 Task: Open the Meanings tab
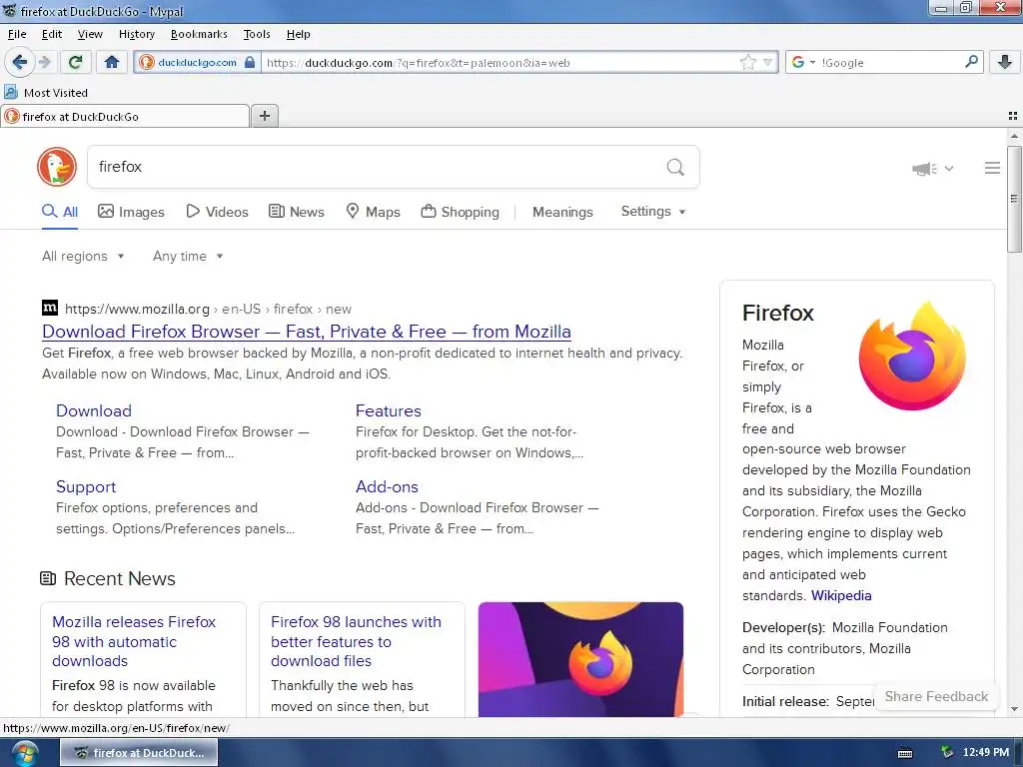point(562,212)
